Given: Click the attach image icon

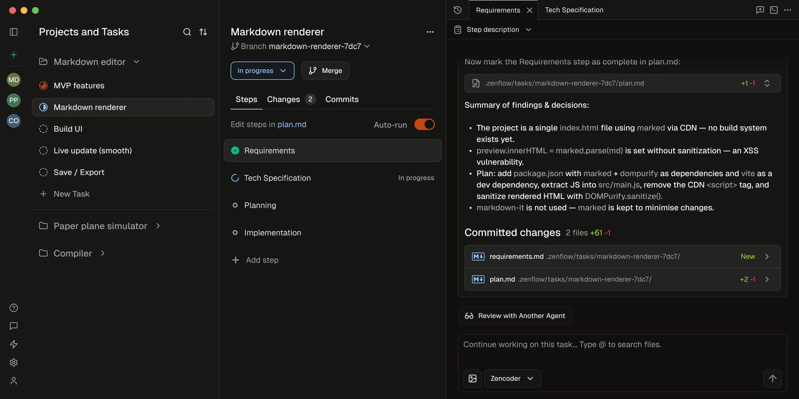Looking at the screenshot, I should pyautogui.click(x=472, y=378).
